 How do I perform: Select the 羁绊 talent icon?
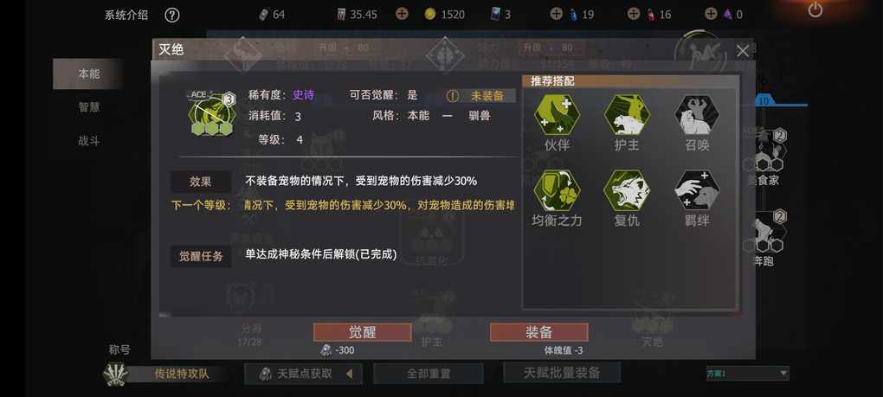pyautogui.click(x=697, y=190)
